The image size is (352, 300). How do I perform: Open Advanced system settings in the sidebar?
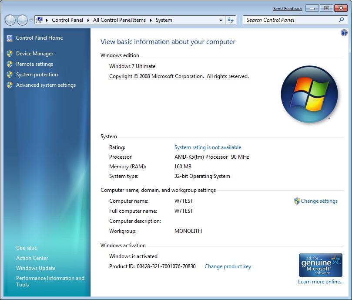[46, 85]
